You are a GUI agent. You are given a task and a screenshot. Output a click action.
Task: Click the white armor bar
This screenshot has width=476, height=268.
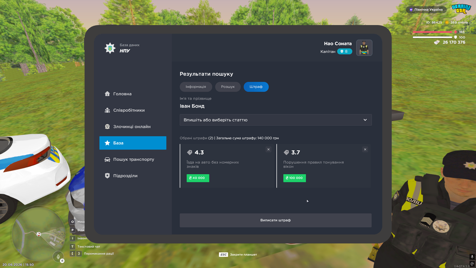[432, 37]
